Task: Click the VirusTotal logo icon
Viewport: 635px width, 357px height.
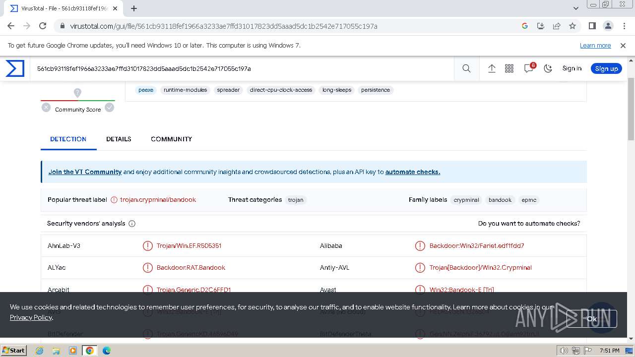Action: 15,68
